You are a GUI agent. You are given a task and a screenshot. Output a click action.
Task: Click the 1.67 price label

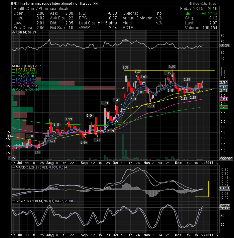pyautogui.click(x=11, y=136)
